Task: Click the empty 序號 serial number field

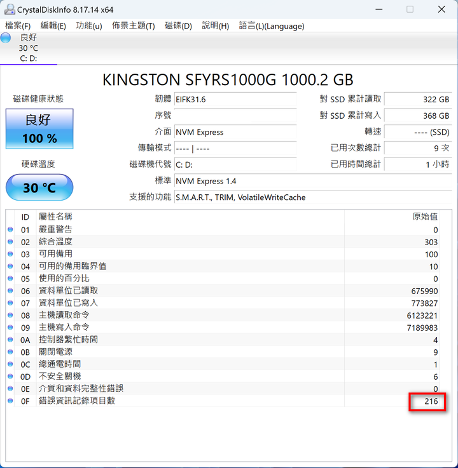Action: click(235, 116)
